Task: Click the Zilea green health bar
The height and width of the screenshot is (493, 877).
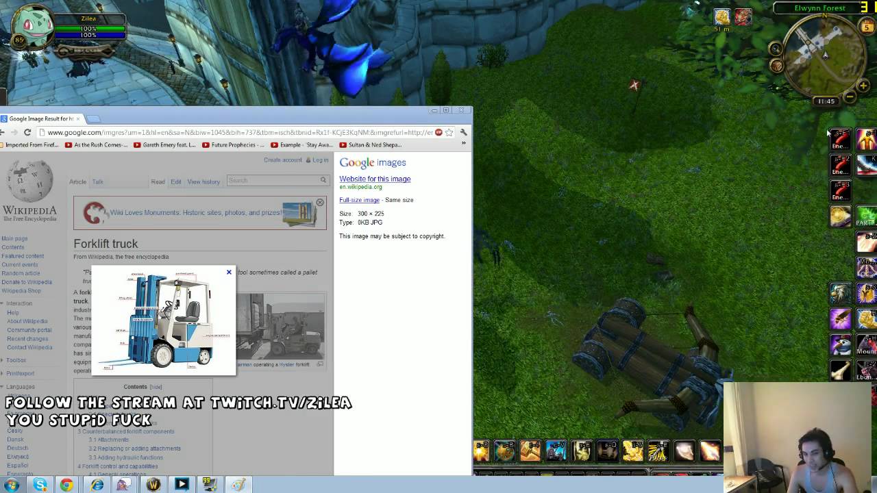Action: [89, 28]
